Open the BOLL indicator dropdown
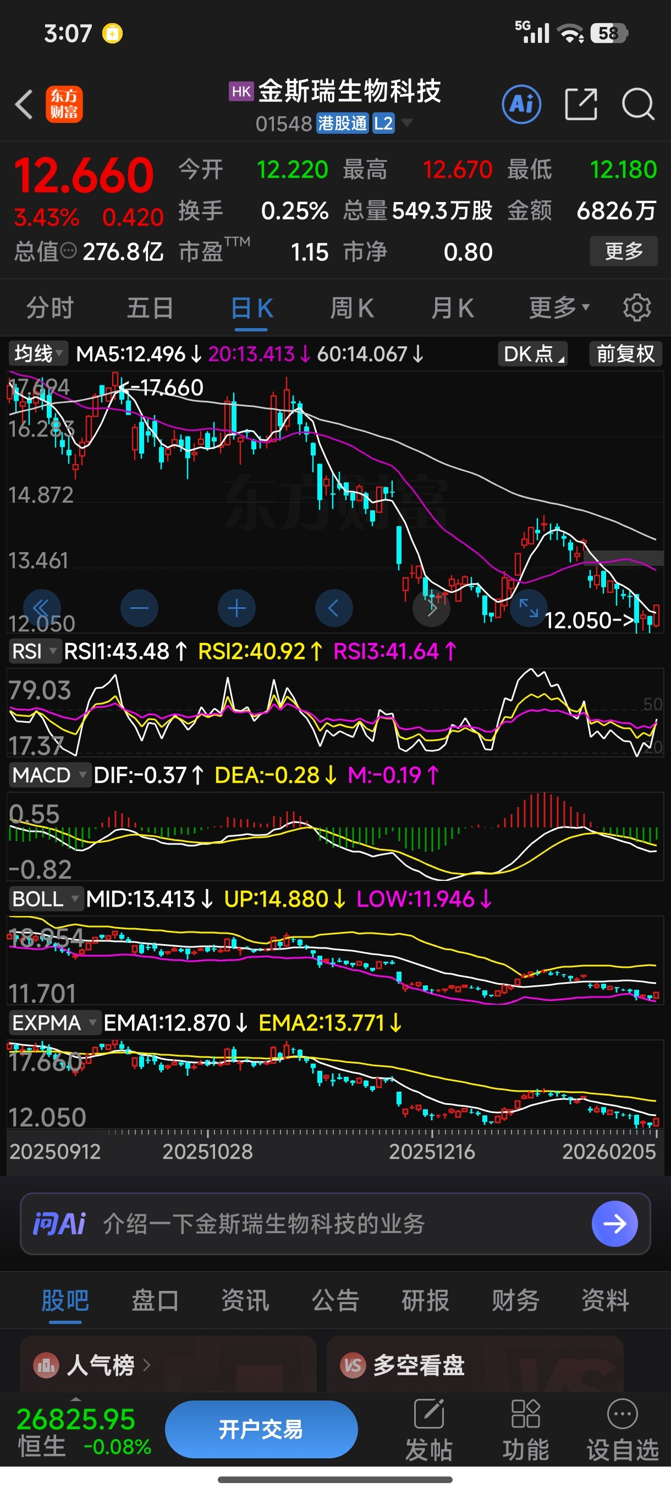Viewport: 671px width, 1493px height. 45,899
